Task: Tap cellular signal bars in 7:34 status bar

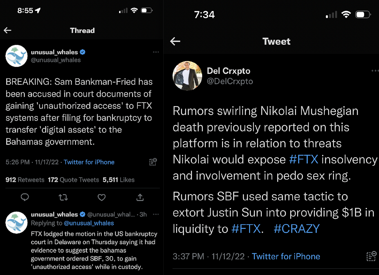Action: tap(332, 15)
